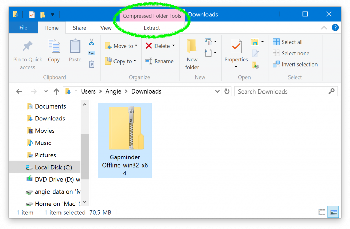This screenshot has height=229, width=350.
Task: Select Home on 'Mac' drive
Action: pyautogui.click(x=53, y=204)
